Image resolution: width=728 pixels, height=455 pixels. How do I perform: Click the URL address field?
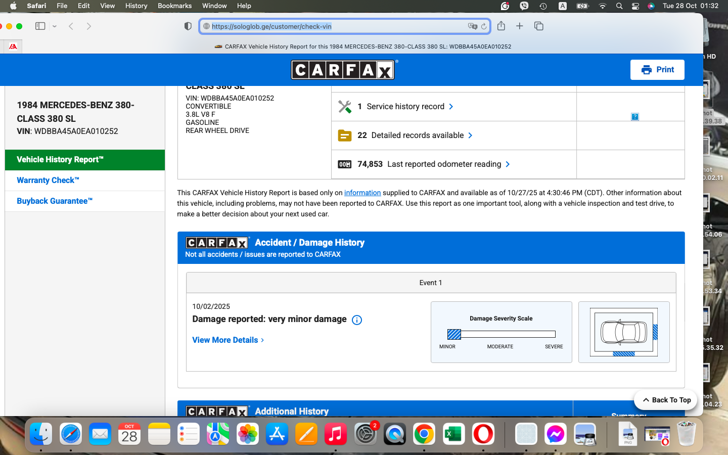pos(334,26)
